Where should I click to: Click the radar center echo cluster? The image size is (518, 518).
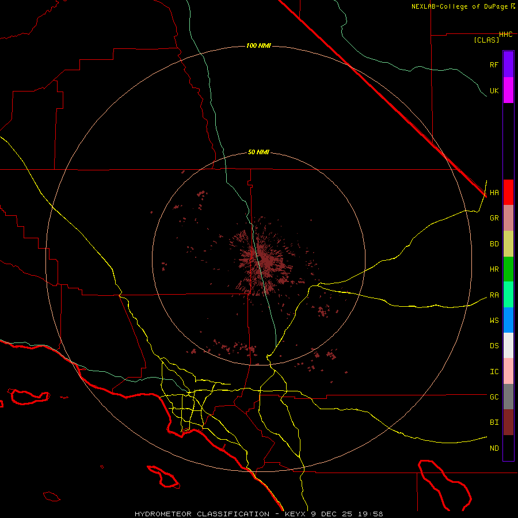[x=261, y=259]
